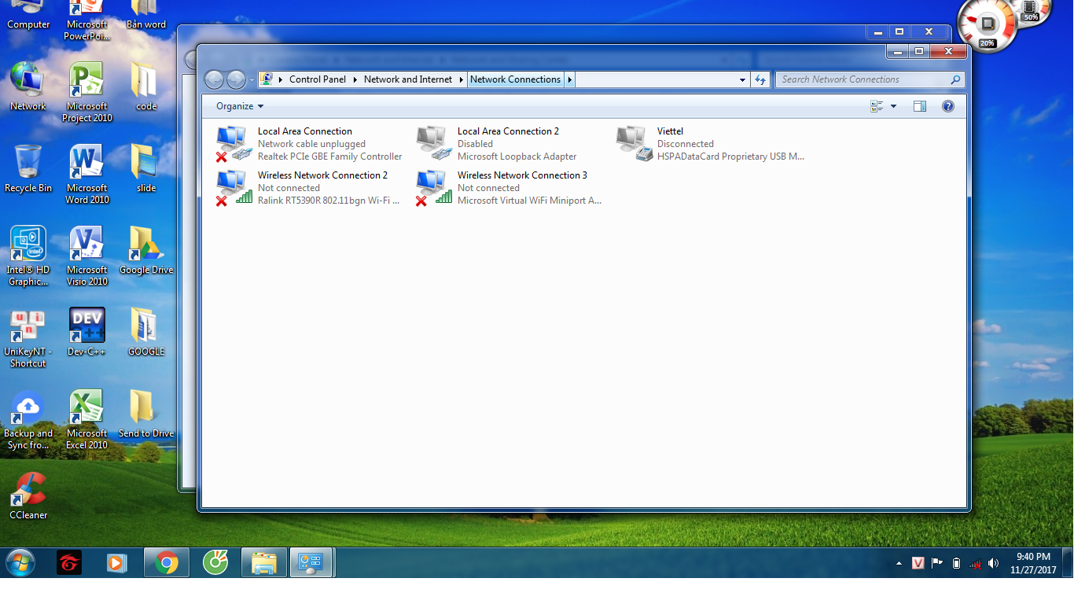Click the 'Microsoft Loopback Adapter' text
Viewport: 1074px width, 604px height.
(517, 157)
